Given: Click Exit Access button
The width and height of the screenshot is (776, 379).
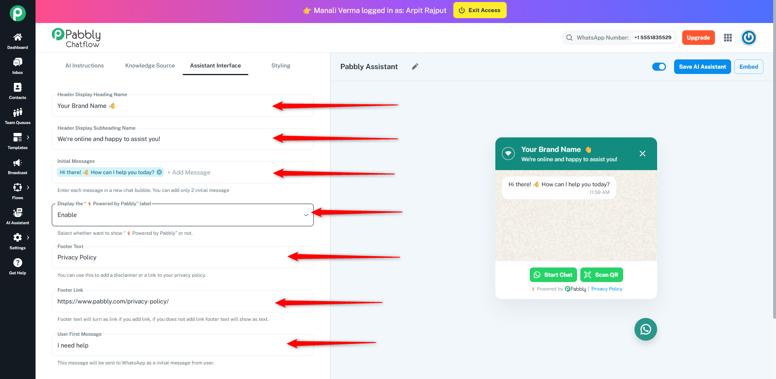Looking at the screenshot, I should (x=480, y=10).
